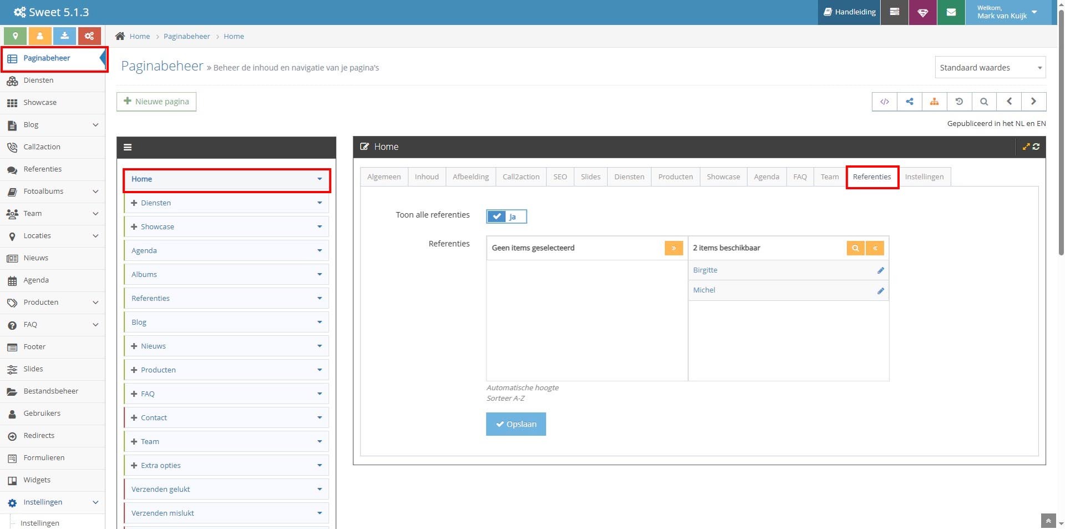The image size is (1065, 529).
Task: Open dropdown arrow on Agenda page row
Action: (319, 251)
